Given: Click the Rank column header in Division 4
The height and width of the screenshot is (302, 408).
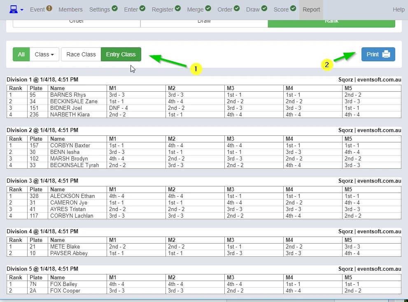Looking at the screenshot, I should (16, 240).
